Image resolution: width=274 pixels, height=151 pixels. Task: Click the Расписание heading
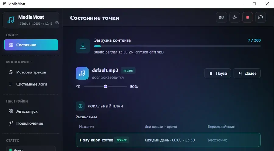coord(86,117)
